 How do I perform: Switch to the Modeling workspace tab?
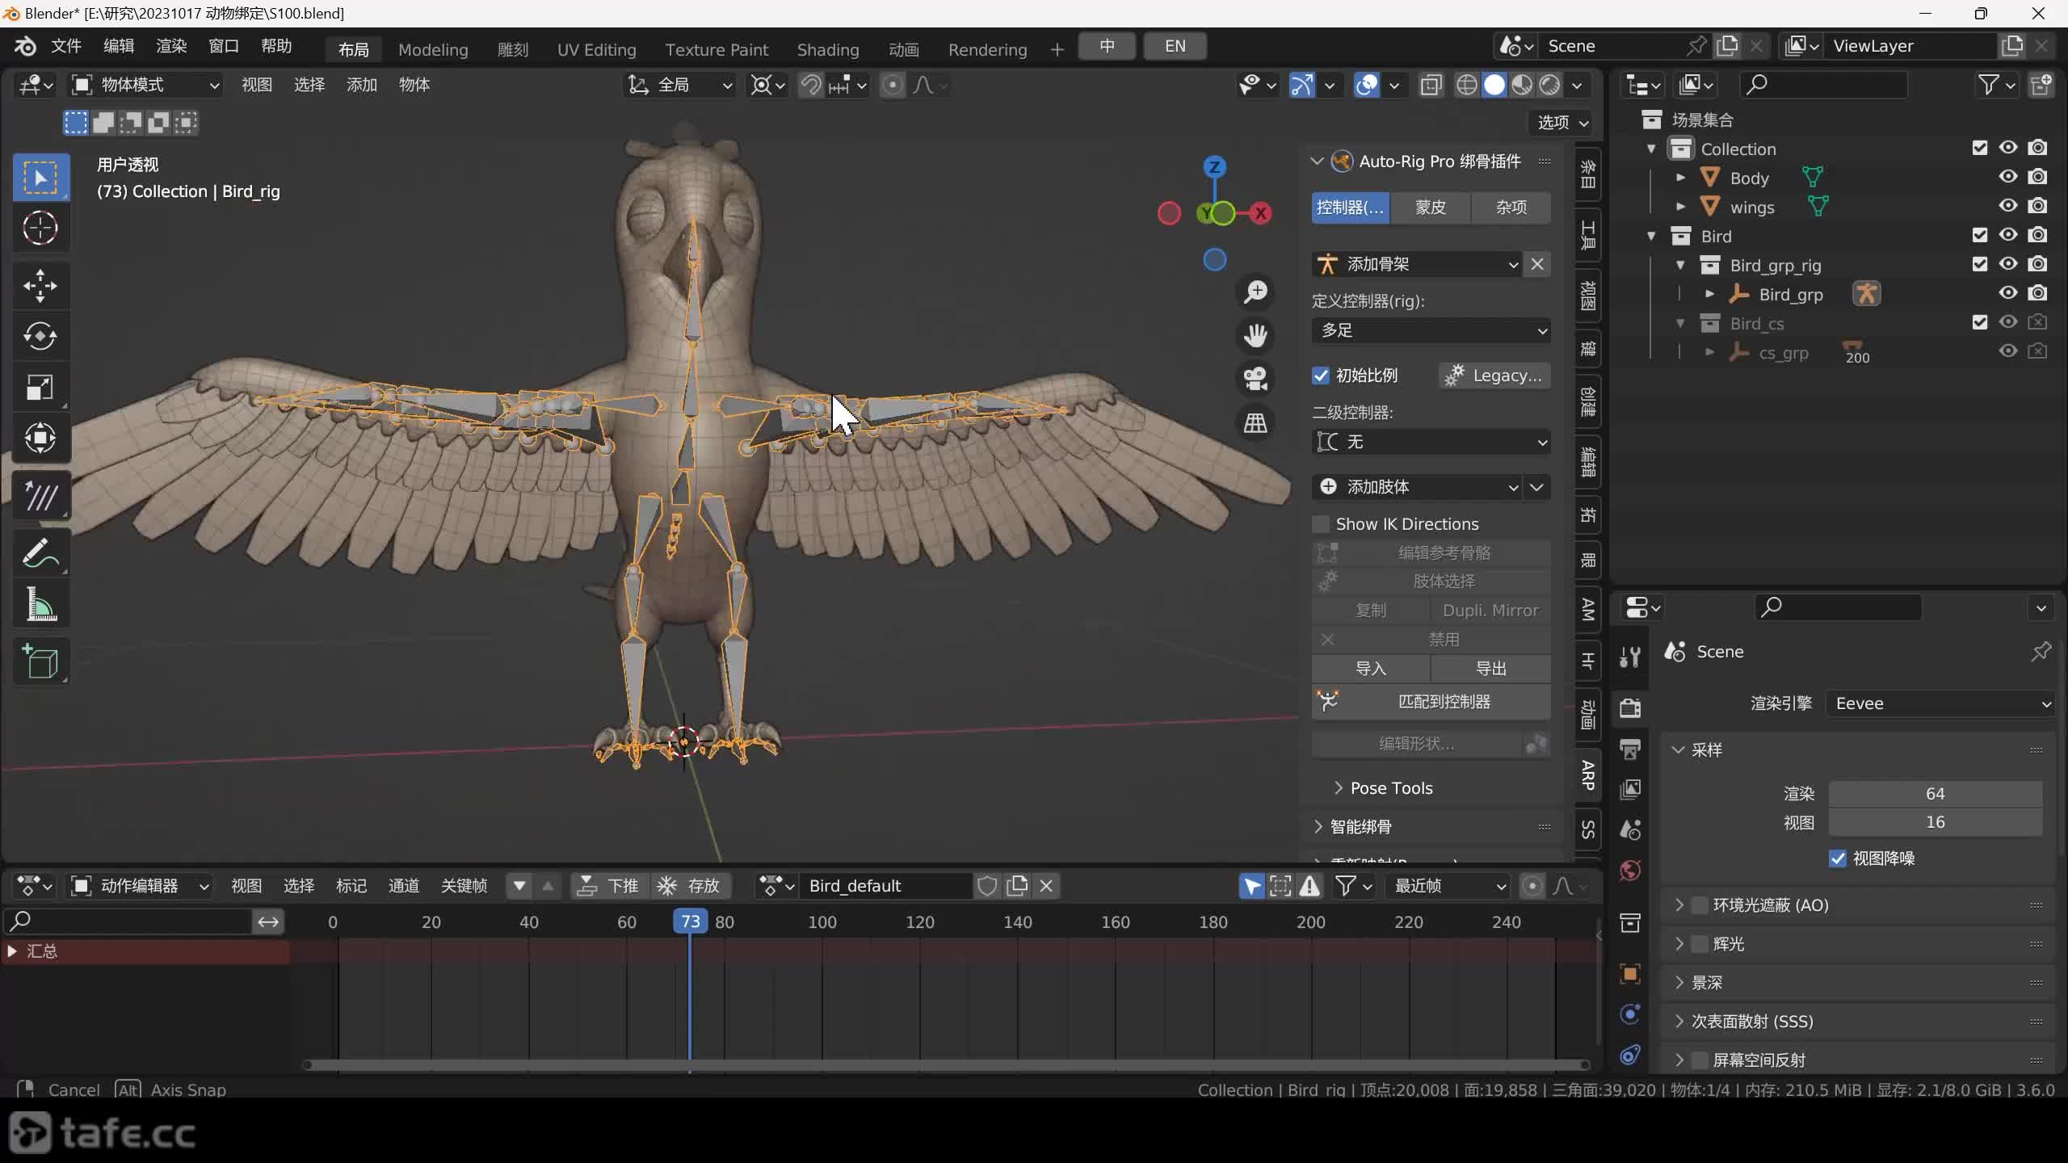(x=433, y=49)
